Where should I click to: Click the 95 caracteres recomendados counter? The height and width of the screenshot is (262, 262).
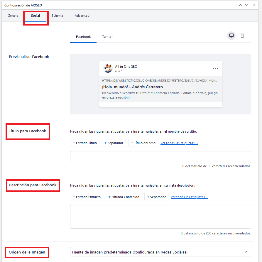click(x=217, y=166)
